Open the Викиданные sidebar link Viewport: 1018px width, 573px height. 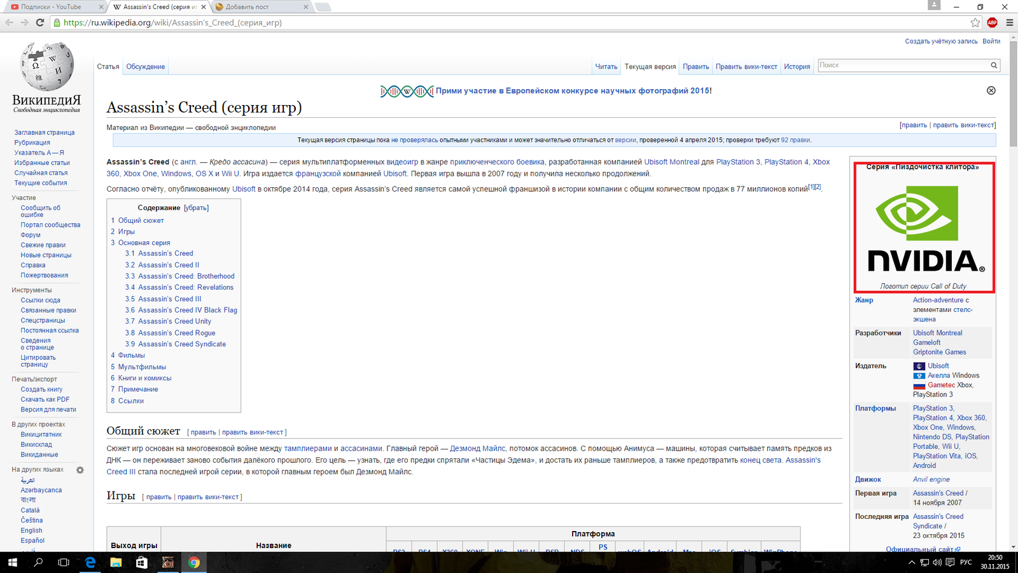[39, 455]
